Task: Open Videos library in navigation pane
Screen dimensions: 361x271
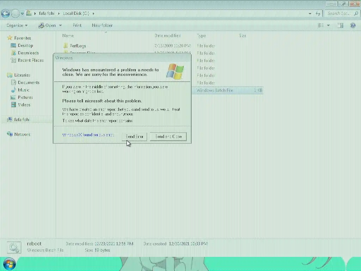Action: click(x=24, y=104)
